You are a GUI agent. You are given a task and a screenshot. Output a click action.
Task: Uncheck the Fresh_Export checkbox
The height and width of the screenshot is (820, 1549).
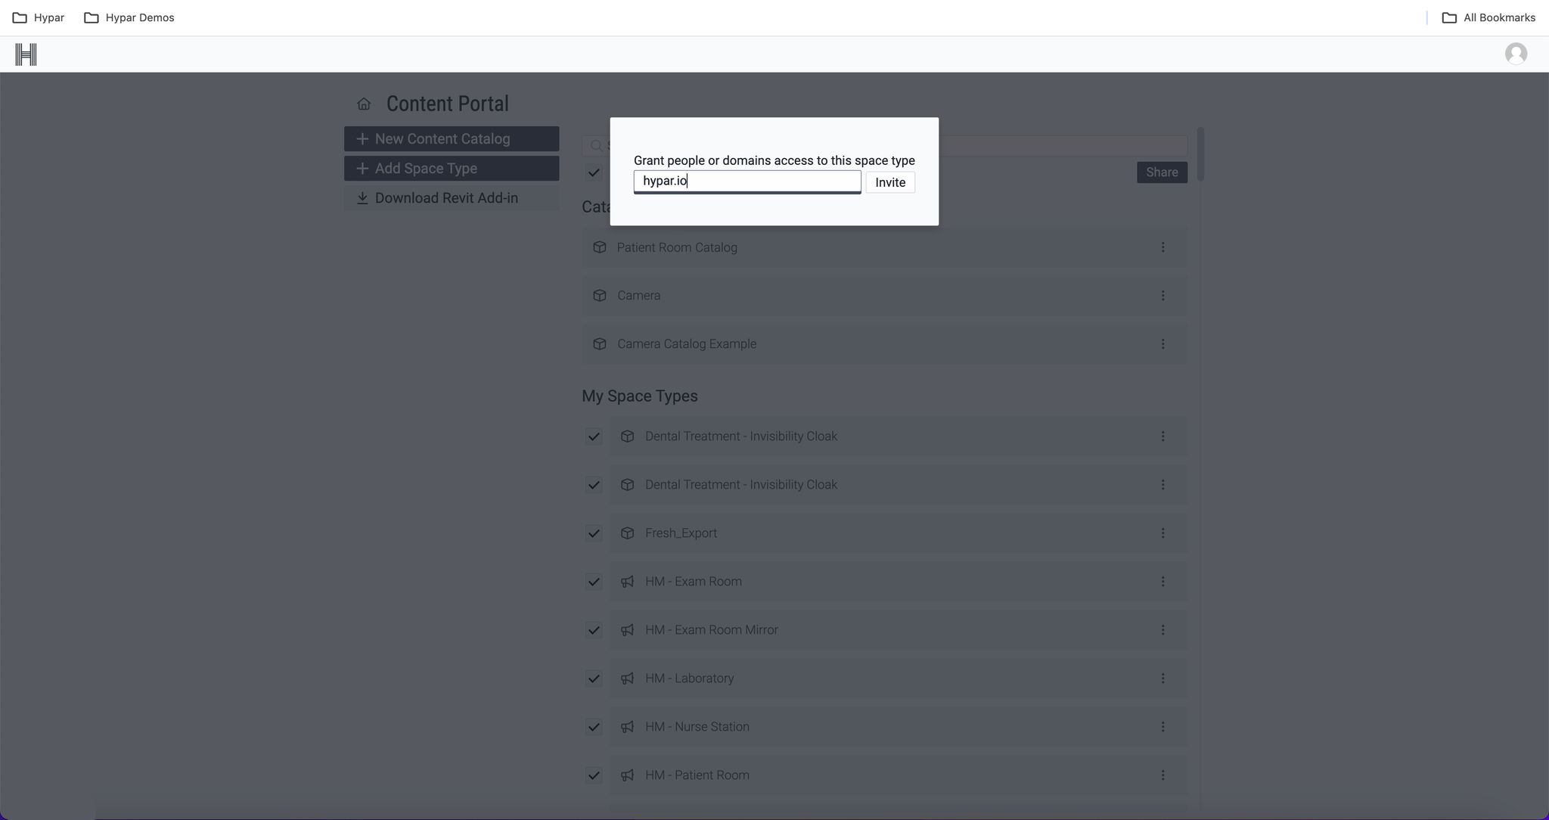pyautogui.click(x=594, y=533)
